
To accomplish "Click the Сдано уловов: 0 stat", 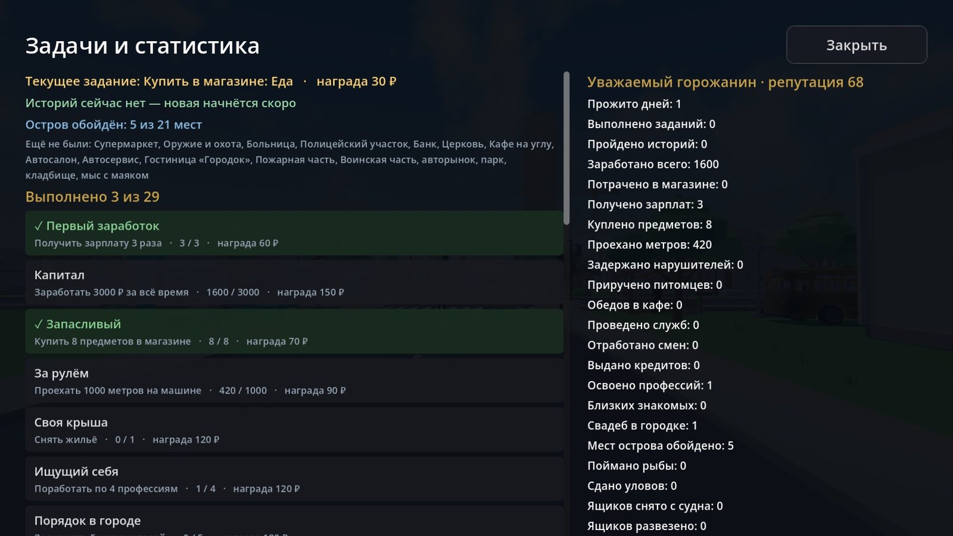I will [632, 486].
